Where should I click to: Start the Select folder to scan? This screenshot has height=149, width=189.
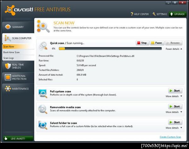point(175,122)
